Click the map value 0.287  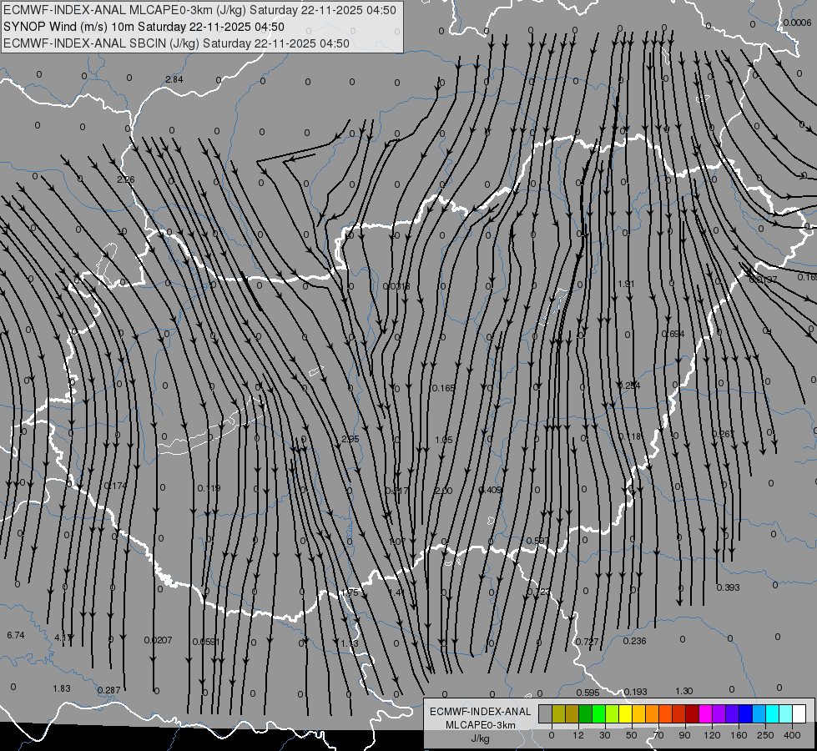[108, 690]
